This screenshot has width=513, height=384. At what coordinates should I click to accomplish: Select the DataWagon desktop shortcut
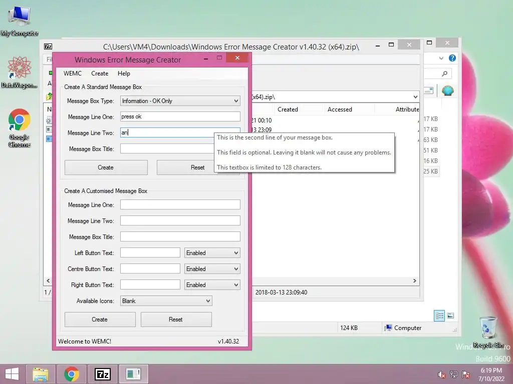coord(20,72)
